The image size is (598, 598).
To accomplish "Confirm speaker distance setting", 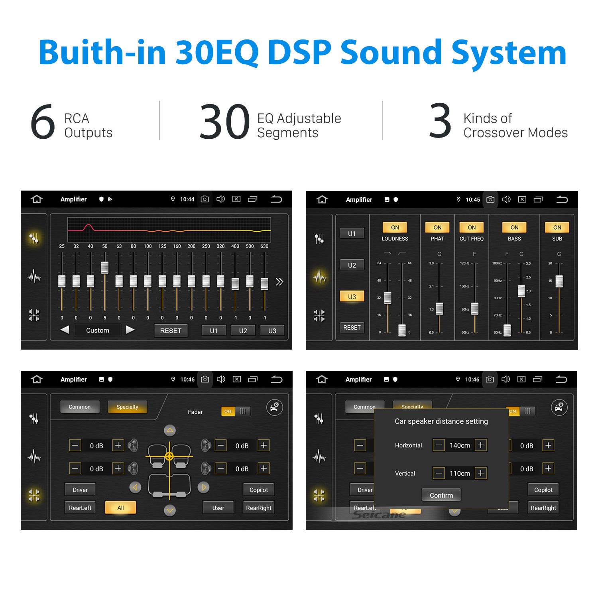I will pyautogui.click(x=441, y=495).
